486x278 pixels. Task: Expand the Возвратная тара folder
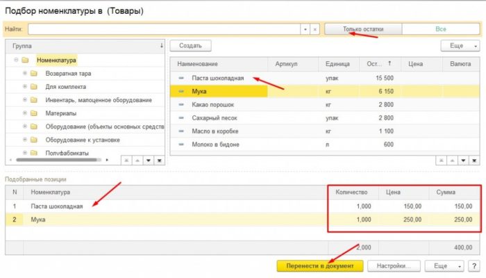(x=25, y=73)
